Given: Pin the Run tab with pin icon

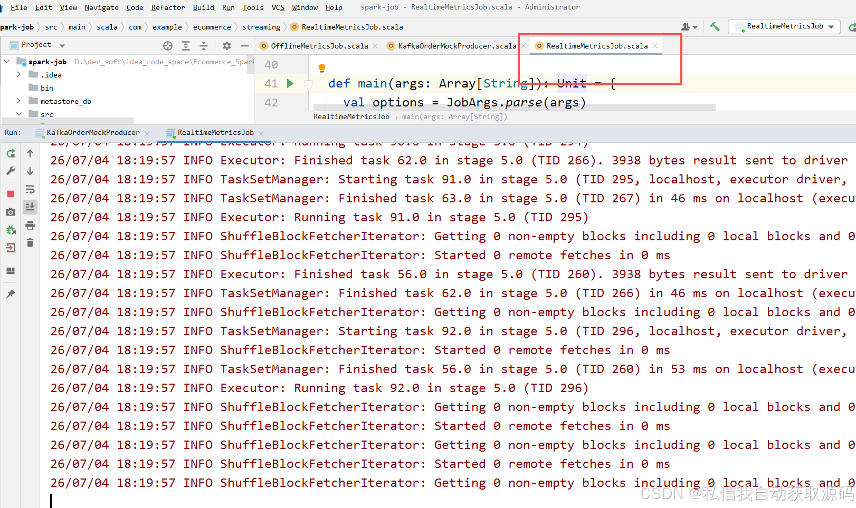Looking at the screenshot, I should (x=11, y=294).
